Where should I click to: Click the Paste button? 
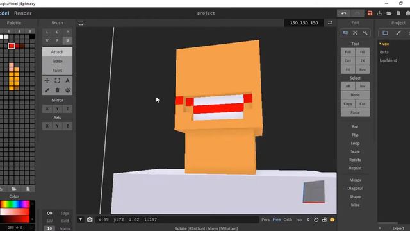[355, 112]
